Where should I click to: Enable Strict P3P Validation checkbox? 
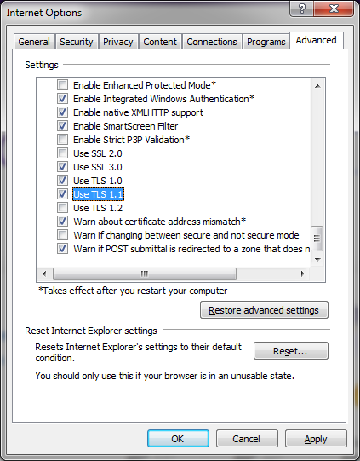pyautogui.click(x=62, y=140)
